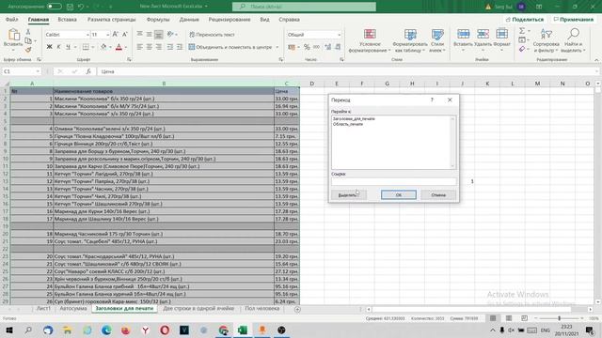
Task: Select second named range in Go To list
Action: 348,124
